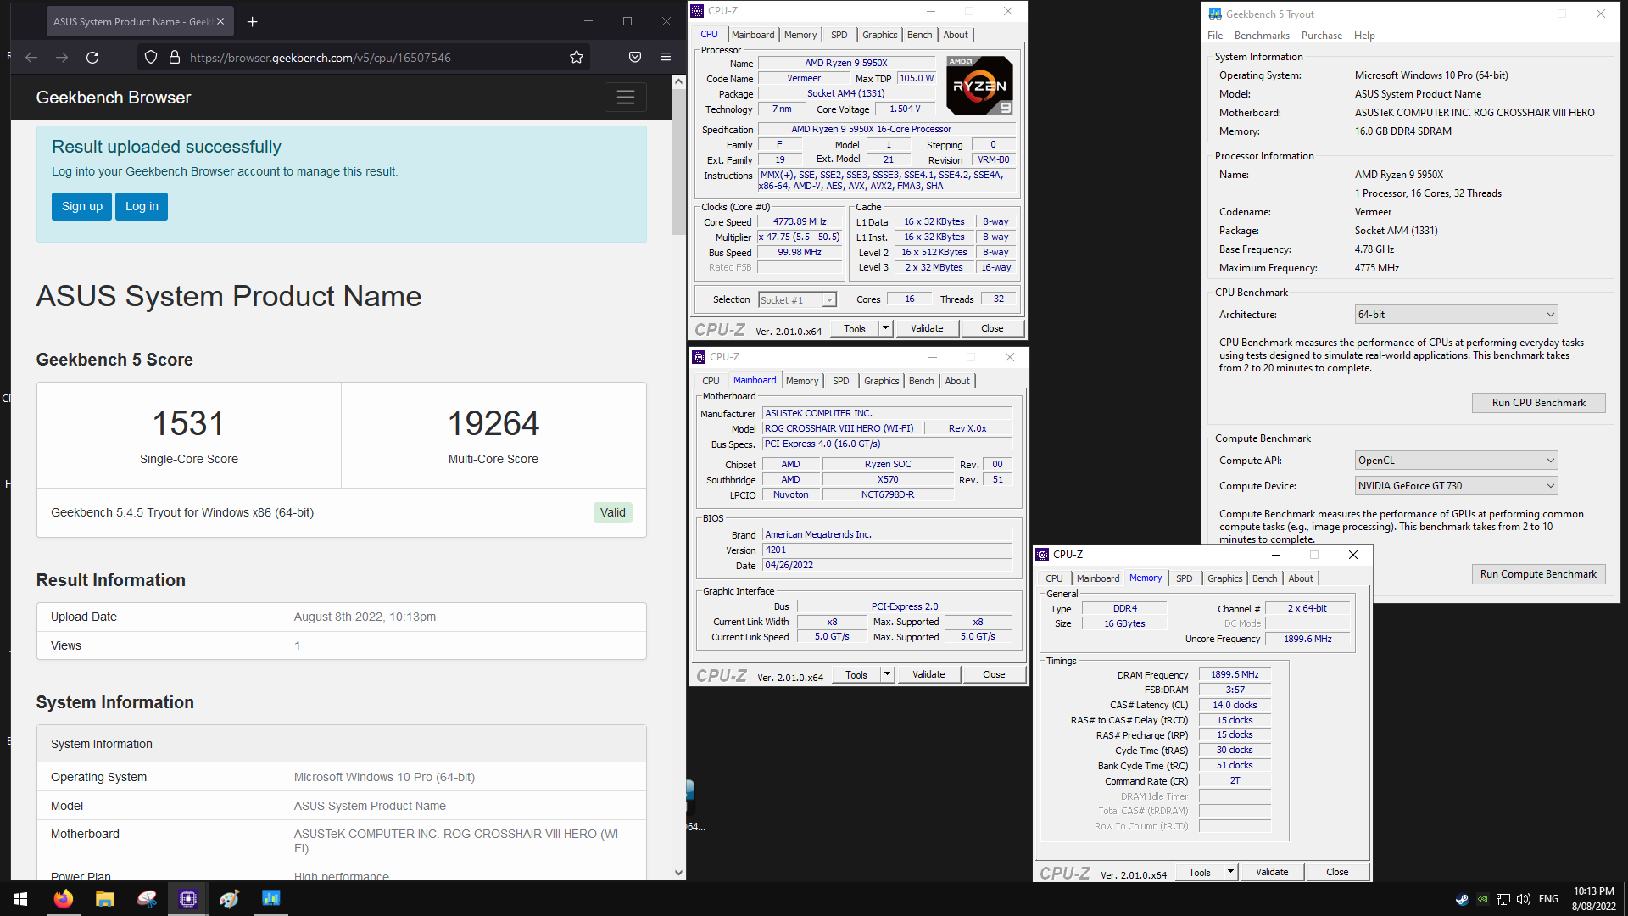Close the ASUS System Product Name tab
Screen dimensions: 1628x916
tap(220, 22)
